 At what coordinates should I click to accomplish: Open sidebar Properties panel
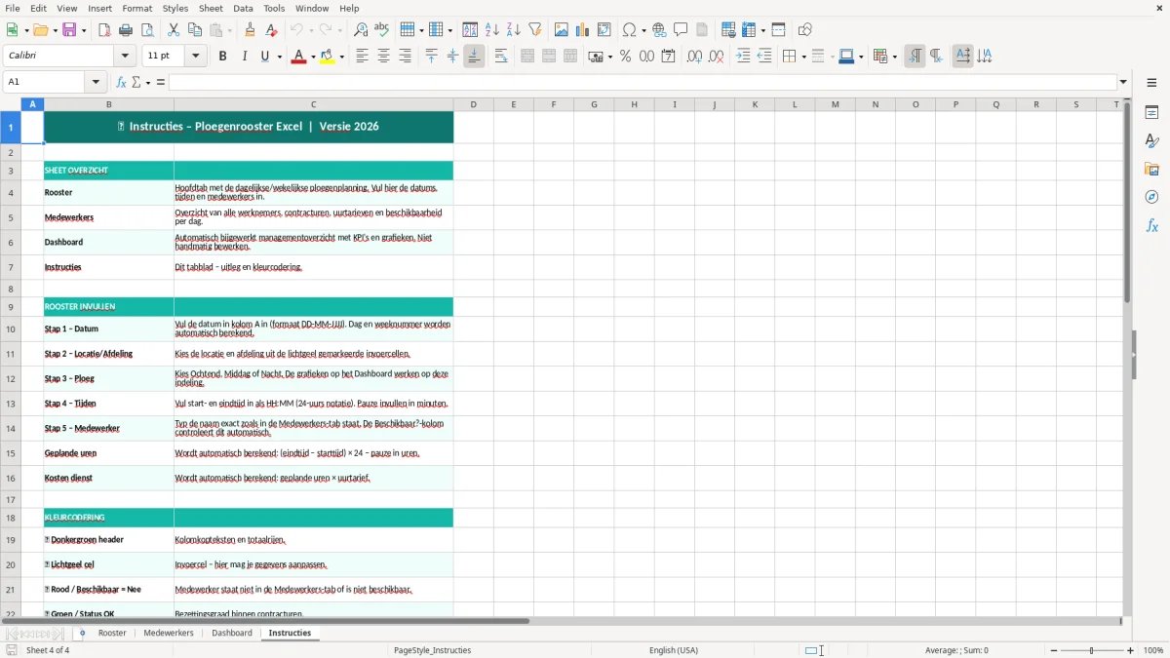coord(1151,113)
